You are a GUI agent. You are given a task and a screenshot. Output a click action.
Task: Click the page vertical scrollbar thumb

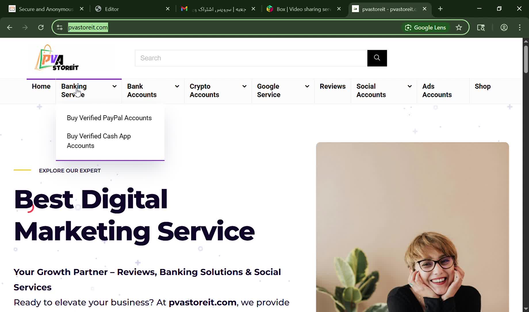pos(526,59)
